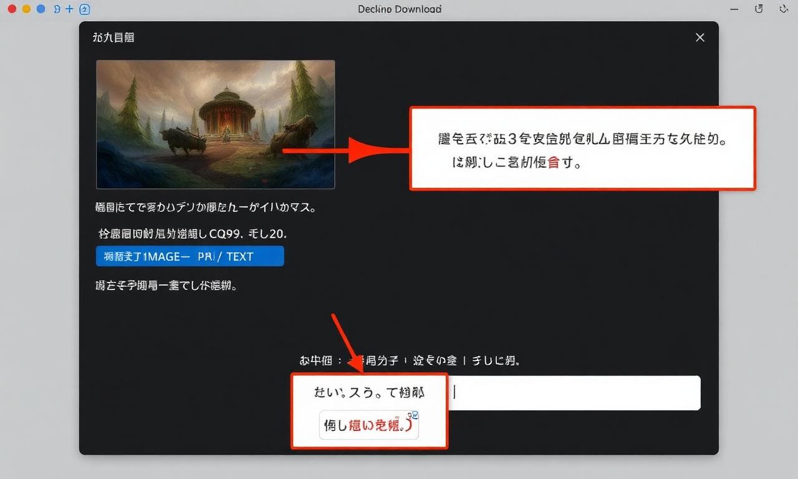Click the rightmost icon in the title bar

pyautogui.click(x=784, y=9)
